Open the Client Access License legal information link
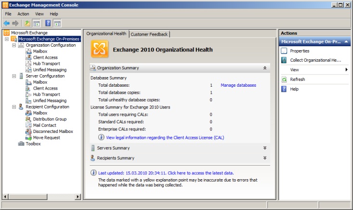The image size is (353, 210). pyautogui.click(x=165, y=138)
